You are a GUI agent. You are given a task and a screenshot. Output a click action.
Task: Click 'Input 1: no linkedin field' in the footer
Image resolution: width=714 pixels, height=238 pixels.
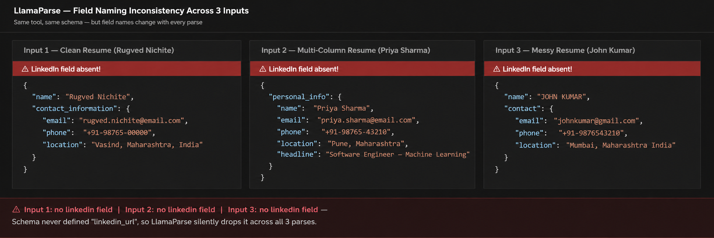(x=68, y=210)
